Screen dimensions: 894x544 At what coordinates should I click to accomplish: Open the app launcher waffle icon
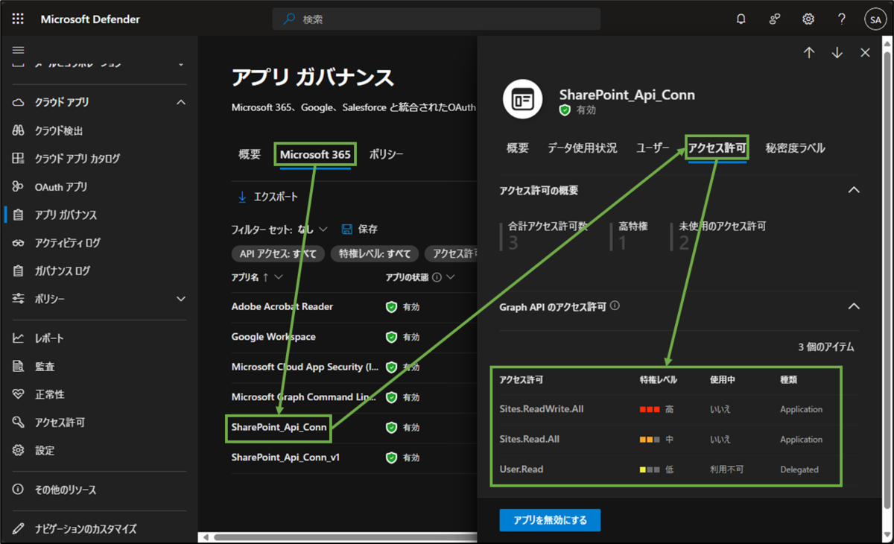(19, 19)
